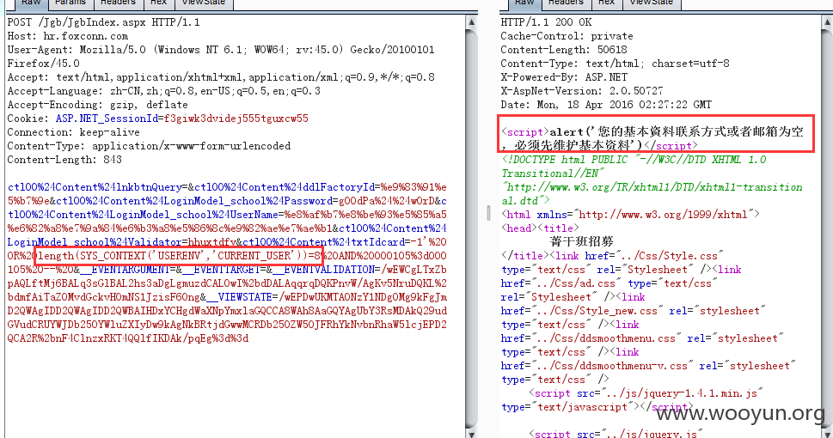Switch to the request pane Params tab
The image size is (833, 438).
(x=71, y=3)
